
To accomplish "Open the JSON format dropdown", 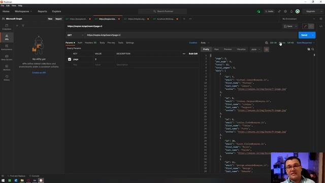I will tap(255, 49).
